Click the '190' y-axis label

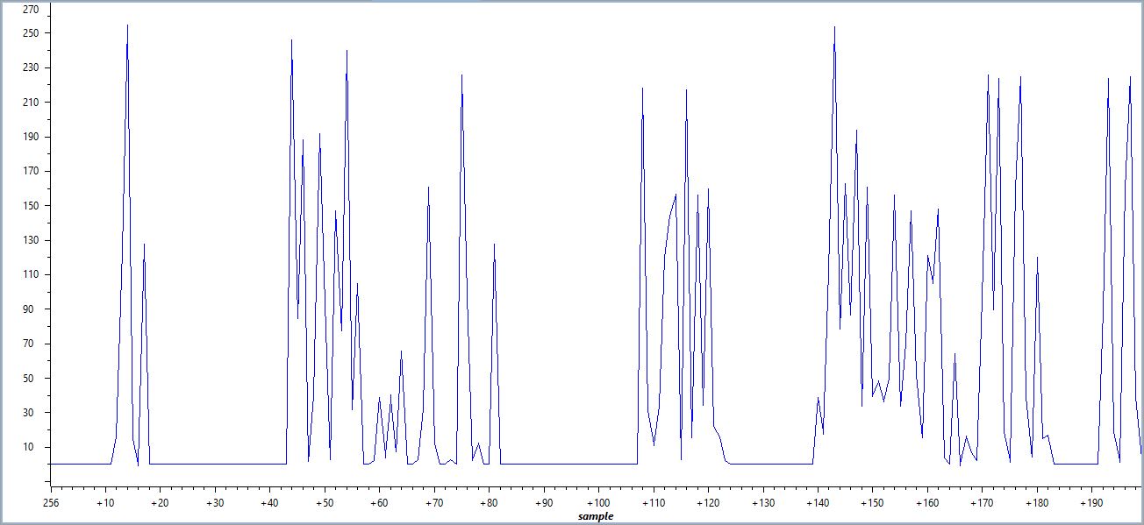click(x=31, y=137)
